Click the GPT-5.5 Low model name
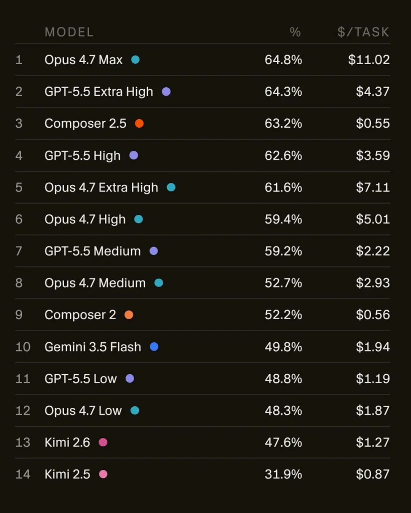411x513 pixels. click(x=80, y=379)
